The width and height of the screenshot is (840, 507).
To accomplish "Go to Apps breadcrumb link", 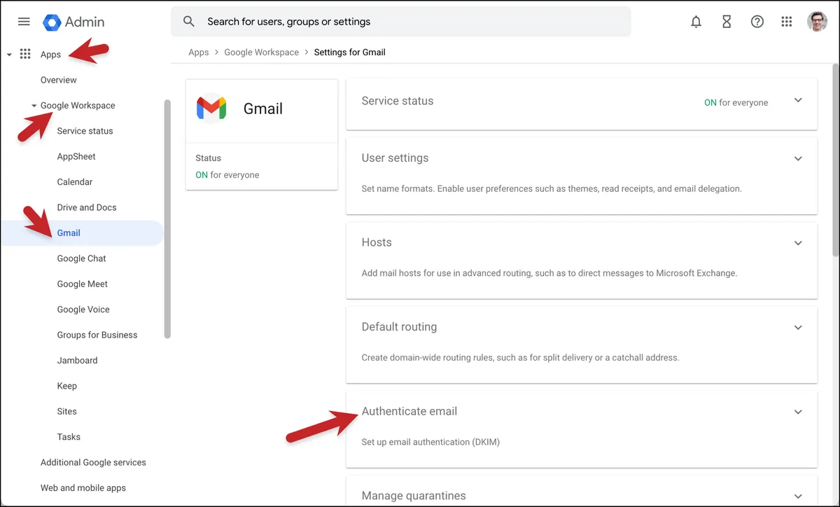I will [199, 53].
